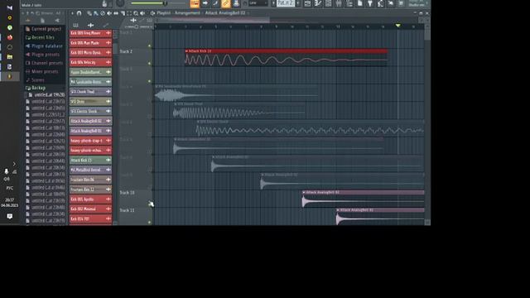The height and width of the screenshot is (298, 530).
Task: Click the Playlist horizontal scroll bar
Action: pos(213,20)
